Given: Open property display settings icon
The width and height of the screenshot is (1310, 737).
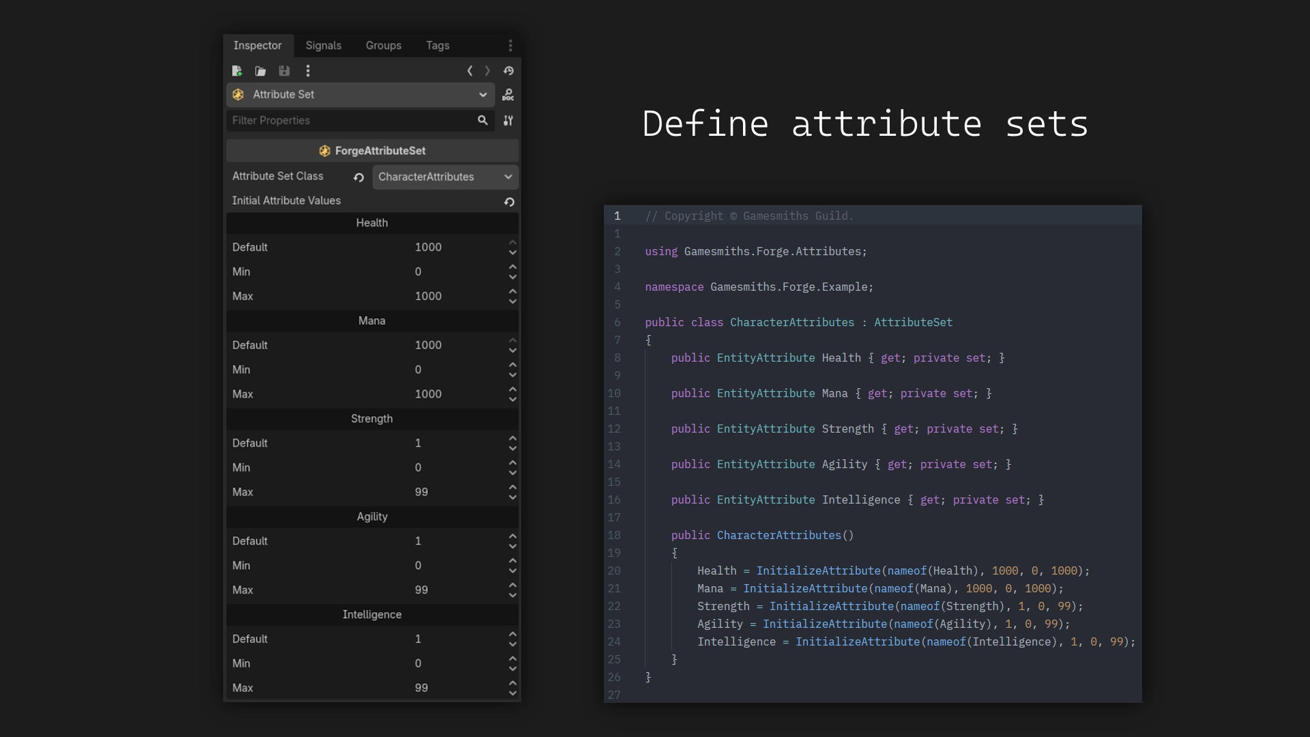Looking at the screenshot, I should pos(508,120).
